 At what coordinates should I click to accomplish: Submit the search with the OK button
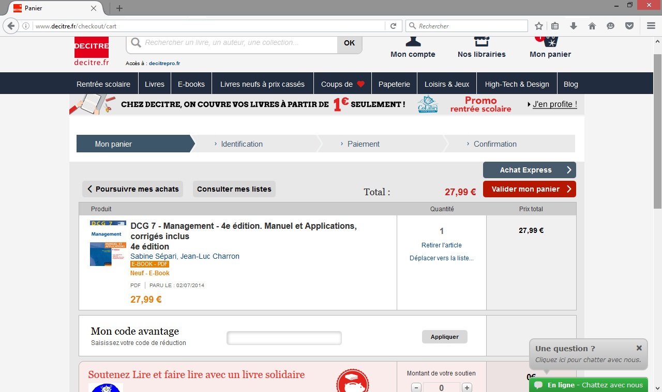click(x=350, y=43)
